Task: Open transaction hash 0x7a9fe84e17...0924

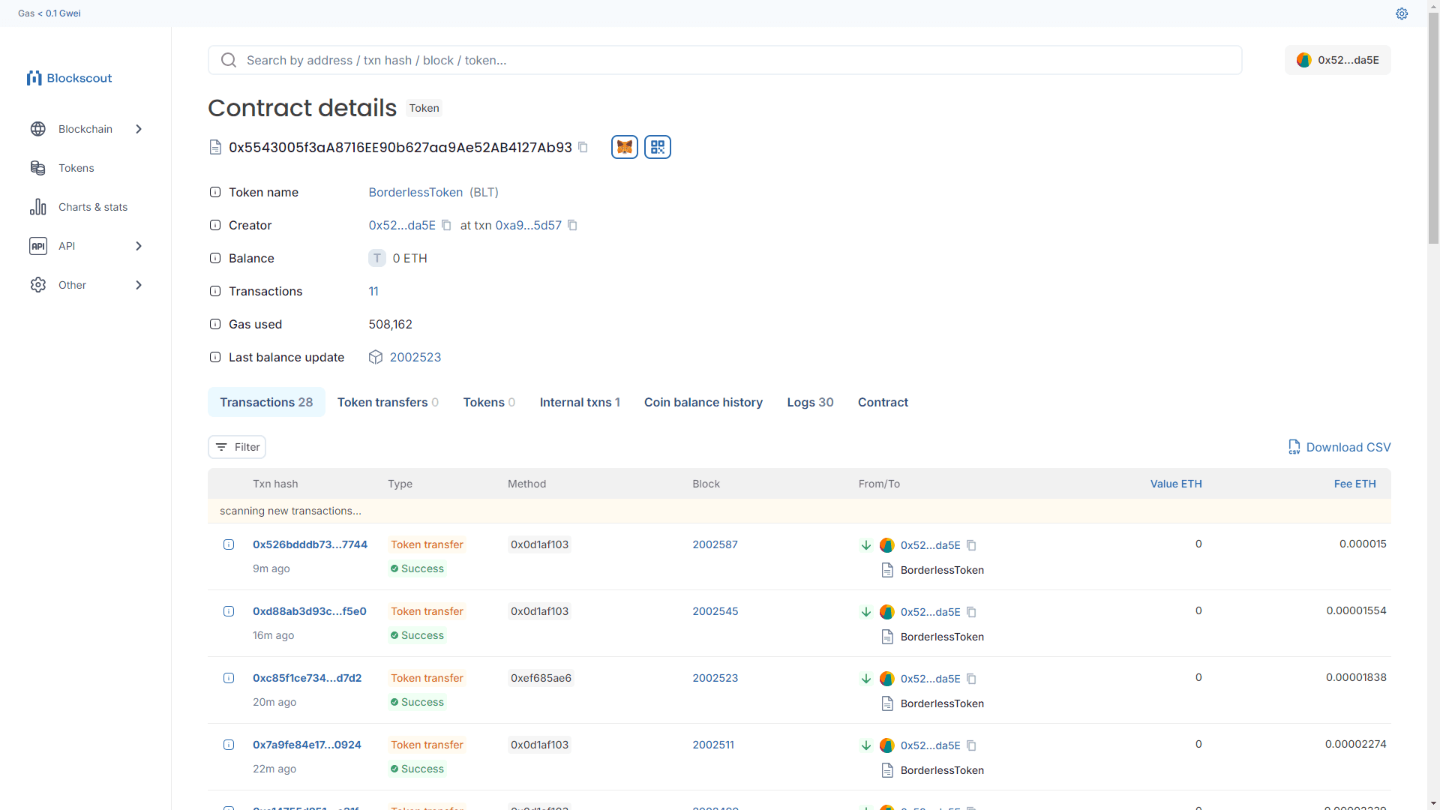Action: pos(307,745)
